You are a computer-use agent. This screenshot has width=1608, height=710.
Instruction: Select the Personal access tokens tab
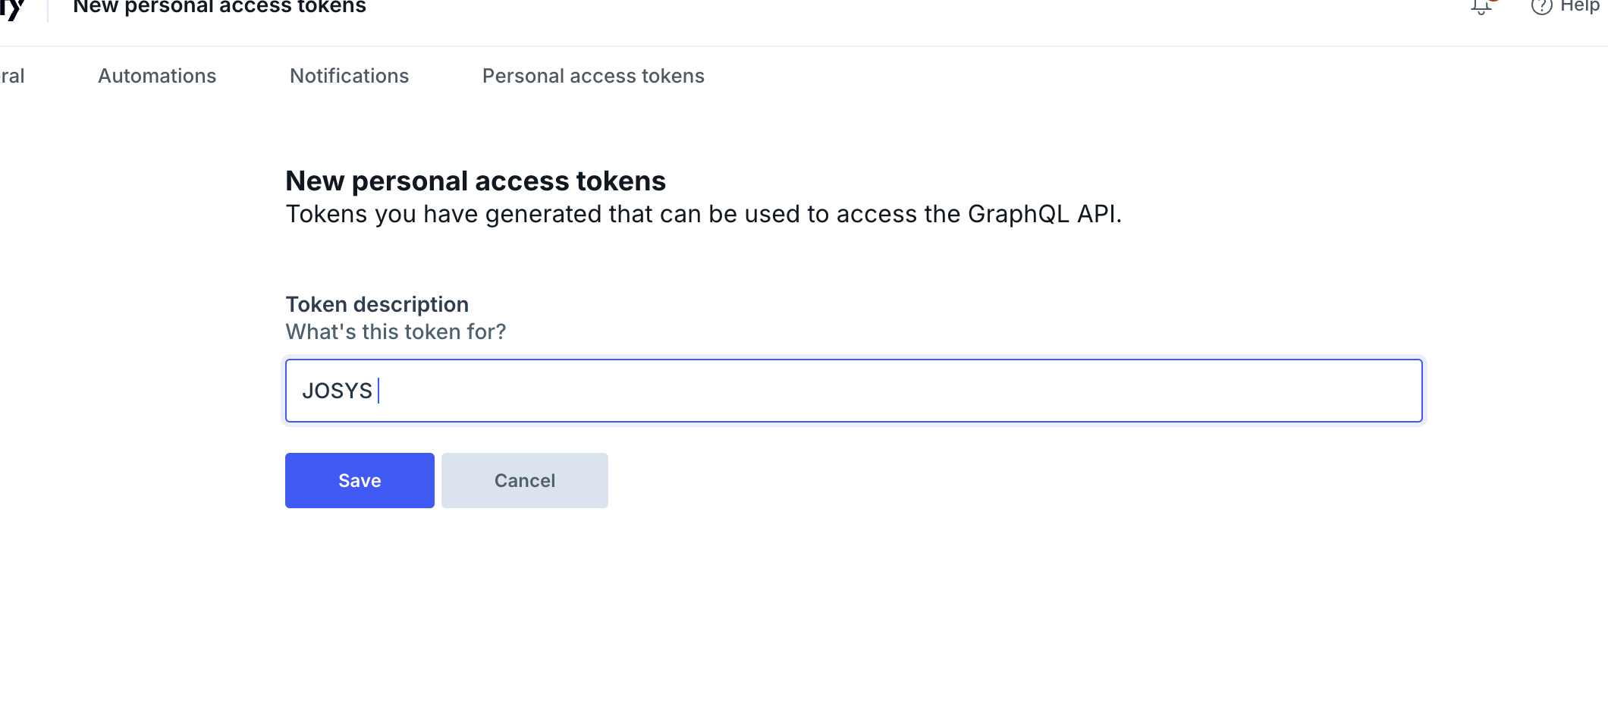tap(593, 76)
